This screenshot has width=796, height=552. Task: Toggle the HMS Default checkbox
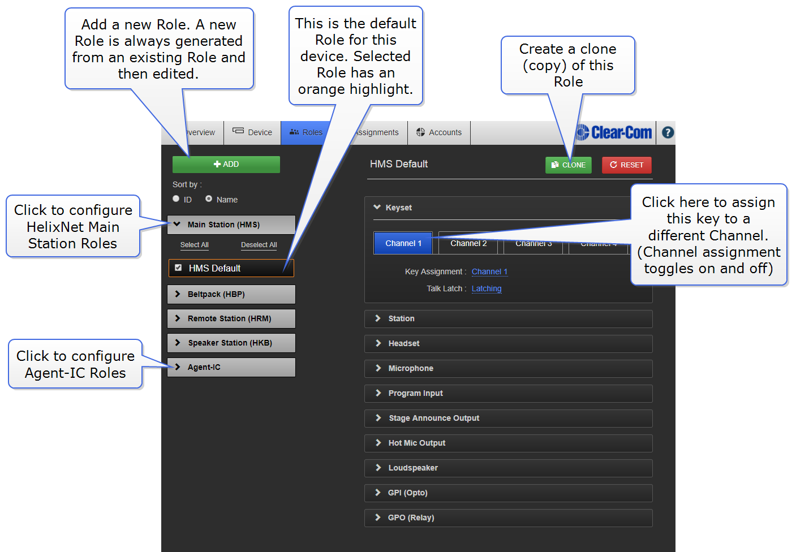click(178, 268)
